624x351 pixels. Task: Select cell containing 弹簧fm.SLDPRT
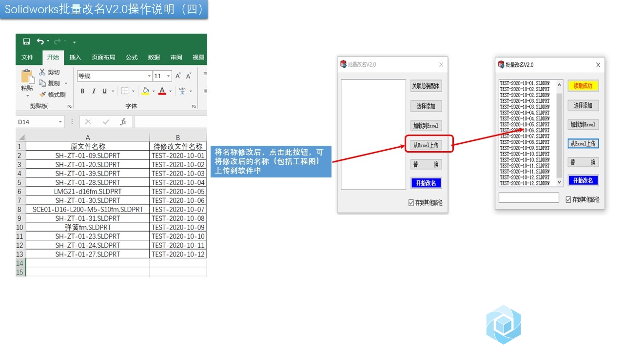[x=88, y=227]
